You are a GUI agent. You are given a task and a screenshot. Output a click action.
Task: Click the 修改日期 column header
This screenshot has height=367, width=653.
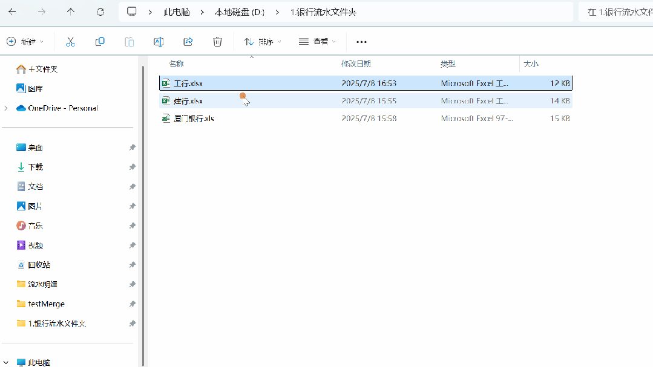coord(356,63)
